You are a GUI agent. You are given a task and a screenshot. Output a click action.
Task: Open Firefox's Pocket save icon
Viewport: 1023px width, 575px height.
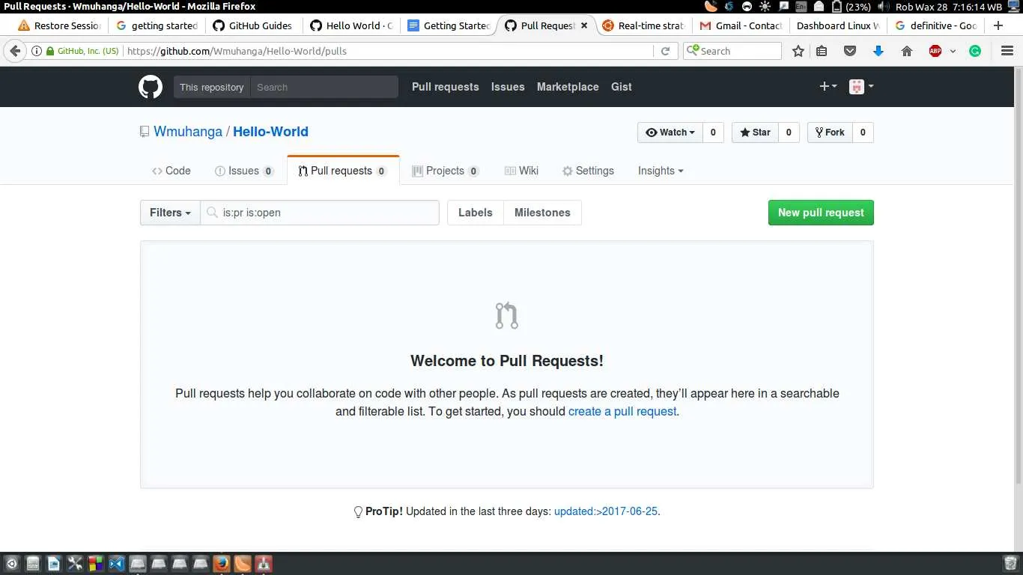(849, 51)
